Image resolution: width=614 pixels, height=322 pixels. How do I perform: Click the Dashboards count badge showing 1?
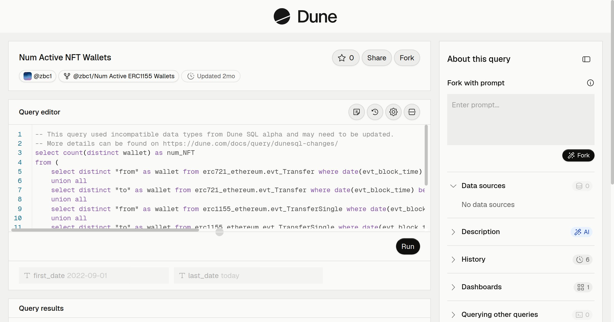583,287
